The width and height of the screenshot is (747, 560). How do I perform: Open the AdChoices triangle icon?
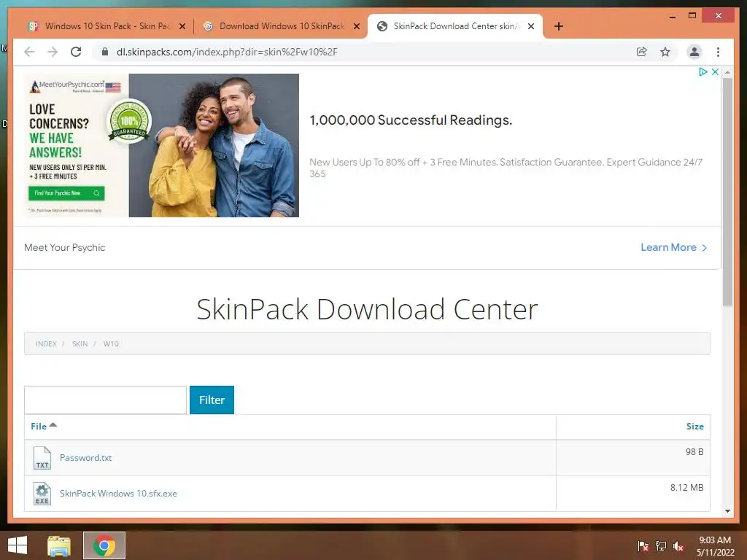[703, 72]
